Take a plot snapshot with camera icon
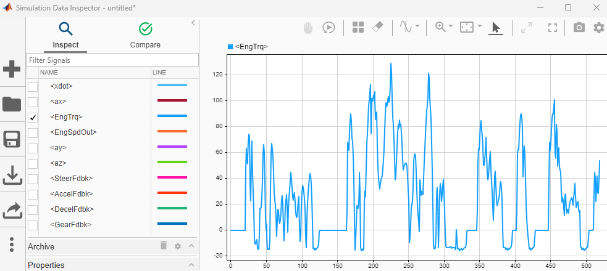This screenshot has width=607, height=271. (579, 28)
